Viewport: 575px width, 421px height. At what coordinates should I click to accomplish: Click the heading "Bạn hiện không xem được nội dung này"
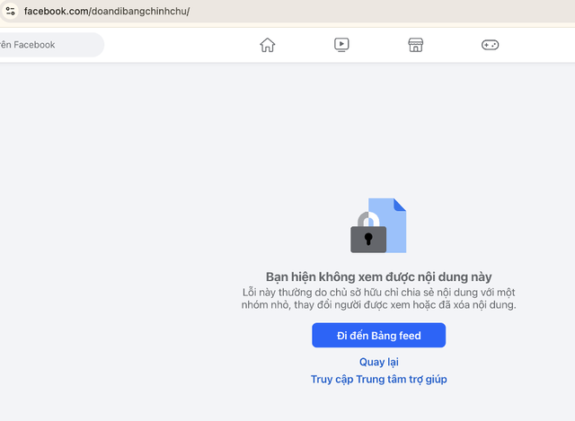(x=378, y=277)
